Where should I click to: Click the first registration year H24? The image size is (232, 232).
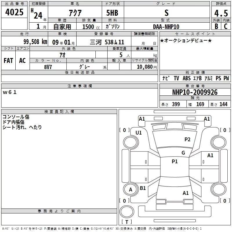coord(37,14)
